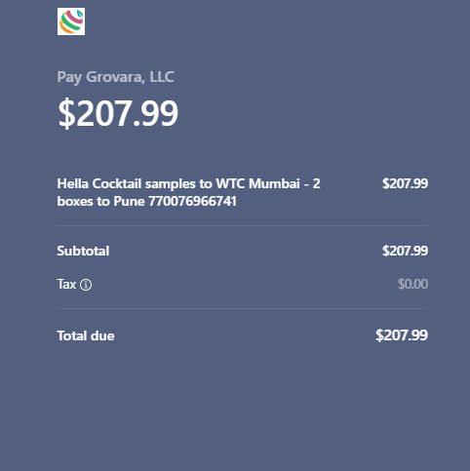Select the Pay Grovara, LLC heading
The image size is (470, 471).
coord(116,77)
